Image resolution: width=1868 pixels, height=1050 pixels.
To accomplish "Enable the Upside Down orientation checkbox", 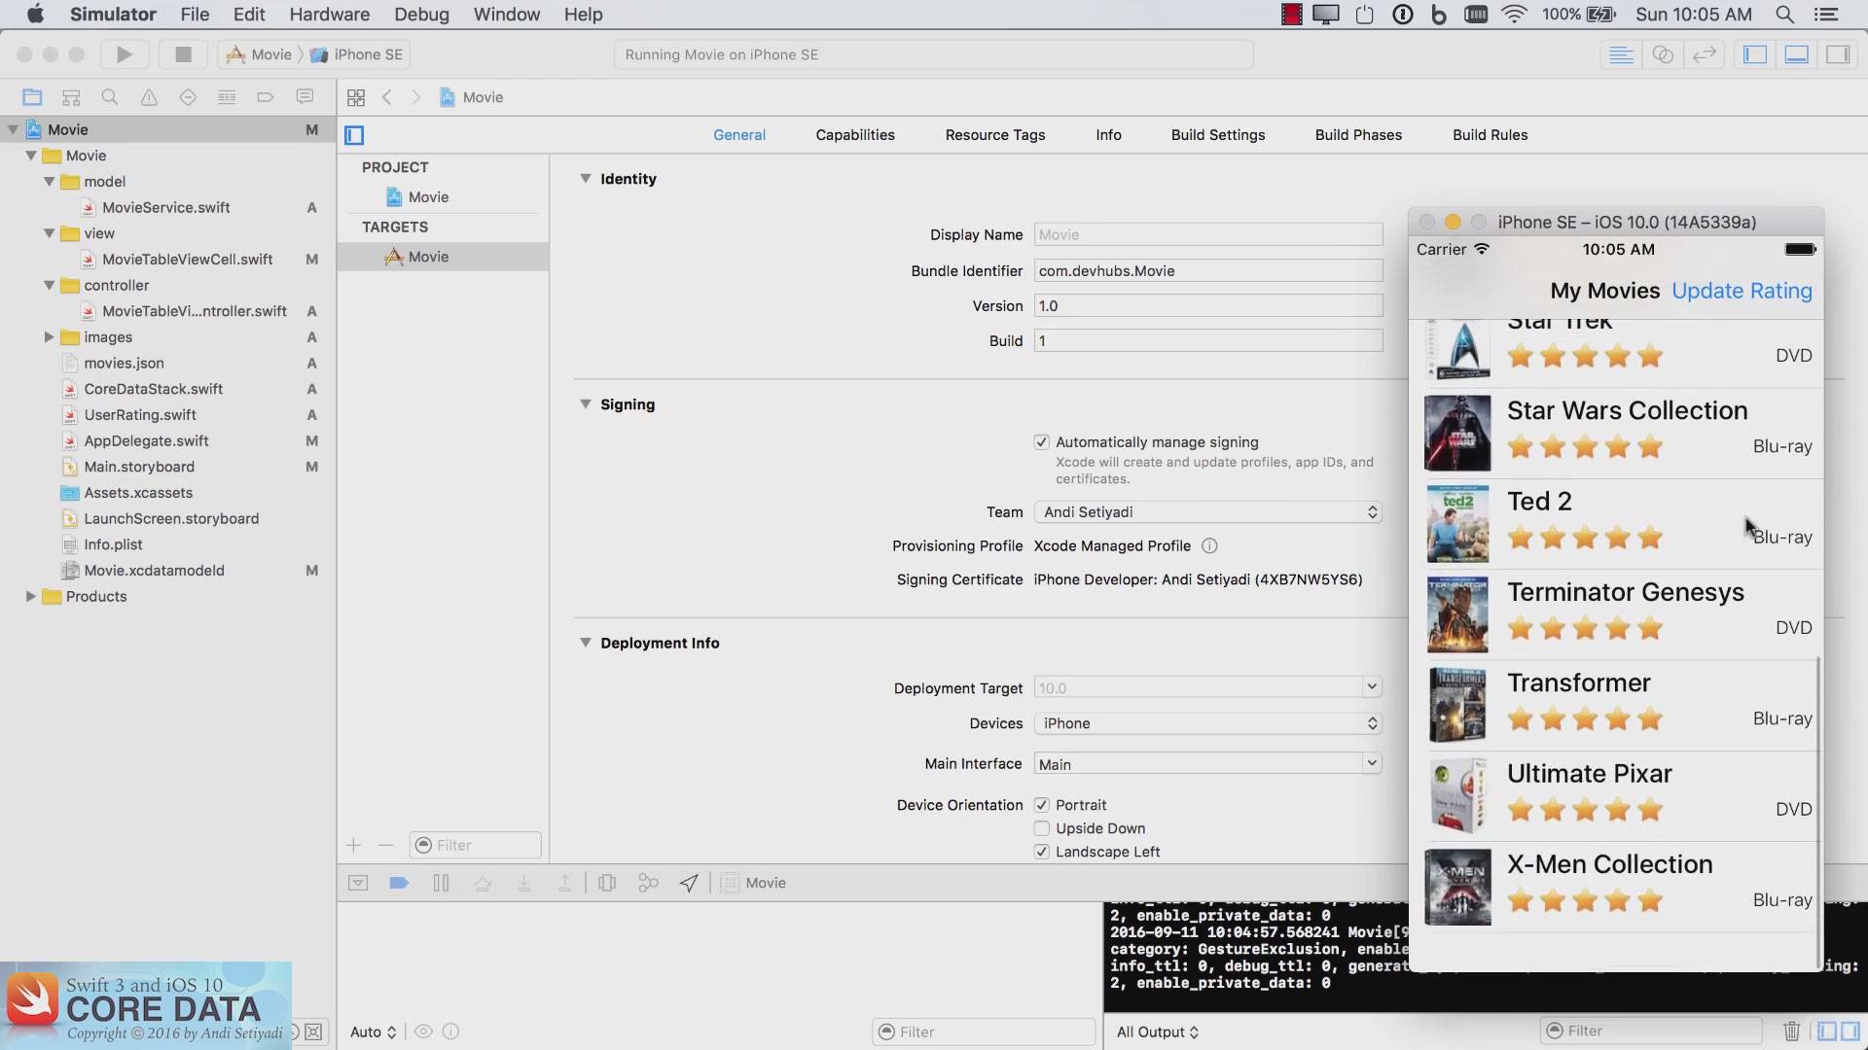I will tap(1042, 828).
